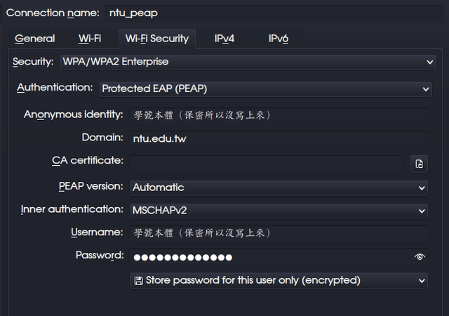Open the CA certificate file browser icon
The height and width of the screenshot is (316, 449).
(419, 164)
